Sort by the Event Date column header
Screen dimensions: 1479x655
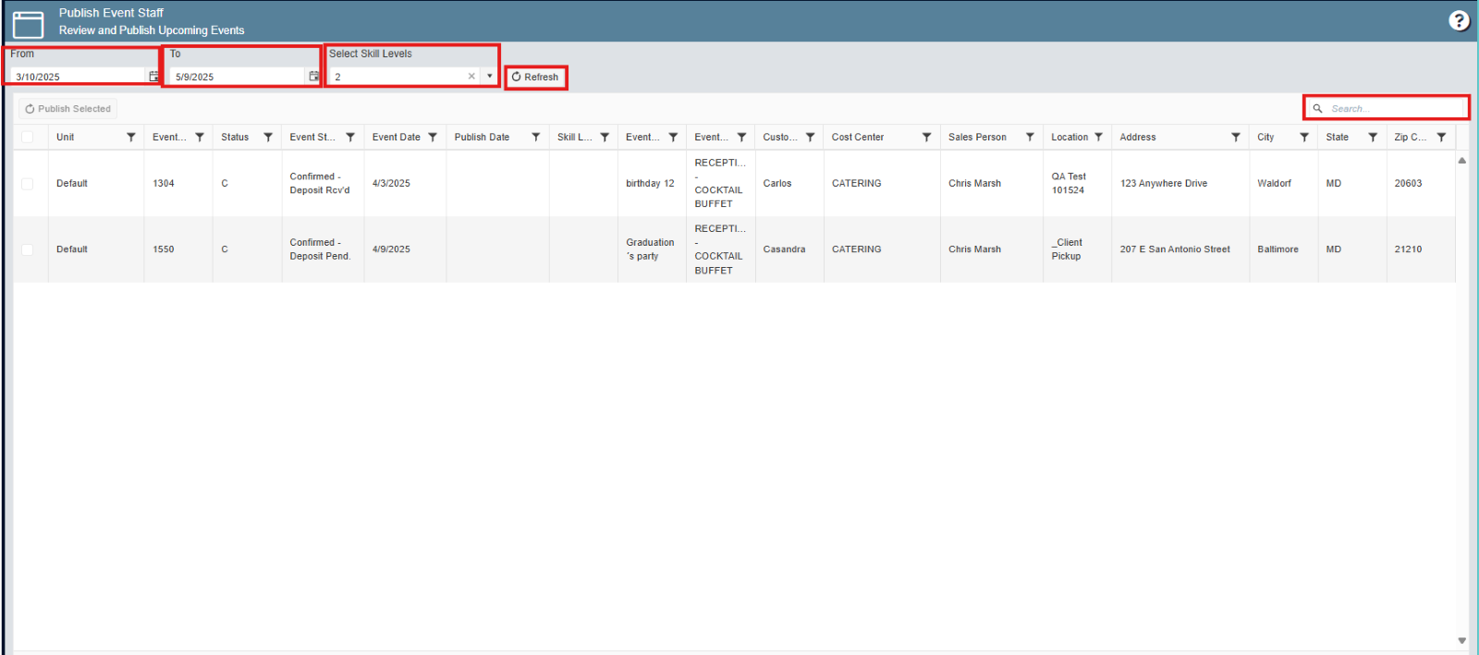click(x=397, y=137)
